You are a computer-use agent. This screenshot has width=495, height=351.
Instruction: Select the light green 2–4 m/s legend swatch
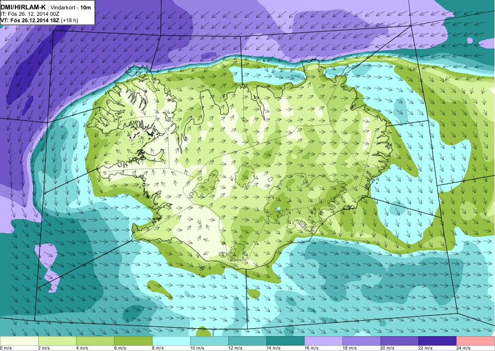tap(57, 341)
